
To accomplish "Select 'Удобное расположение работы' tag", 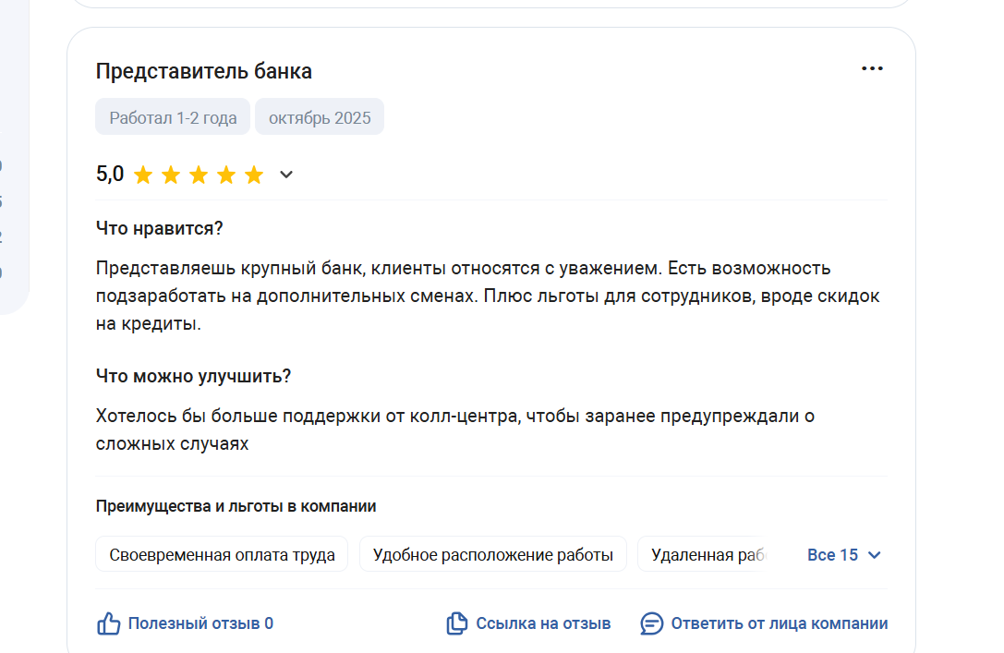I will coord(492,555).
